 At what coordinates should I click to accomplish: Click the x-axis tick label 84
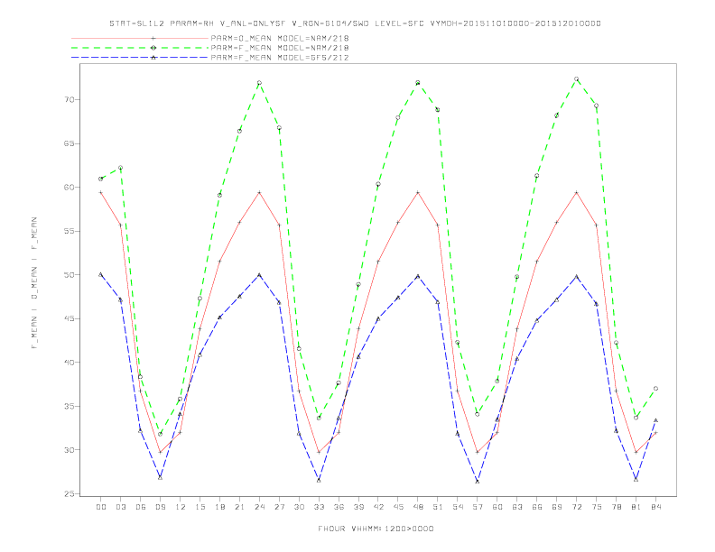pyautogui.click(x=655, y=507)
